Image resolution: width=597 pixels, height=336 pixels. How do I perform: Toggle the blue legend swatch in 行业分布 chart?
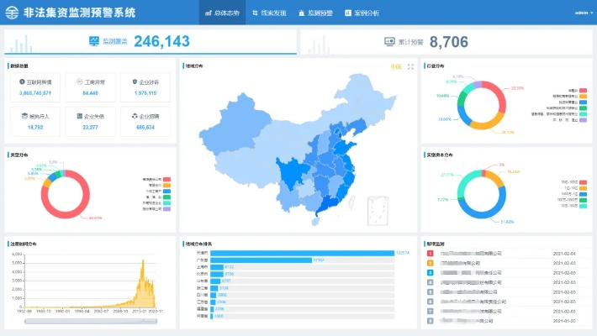583,102
